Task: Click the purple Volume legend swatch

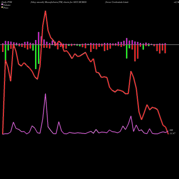Action: [x=2, y=4]
